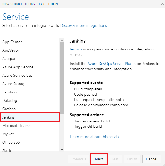Open Discover more integrations link
Screen dimensions: 165x166
(x=84, y=25)
